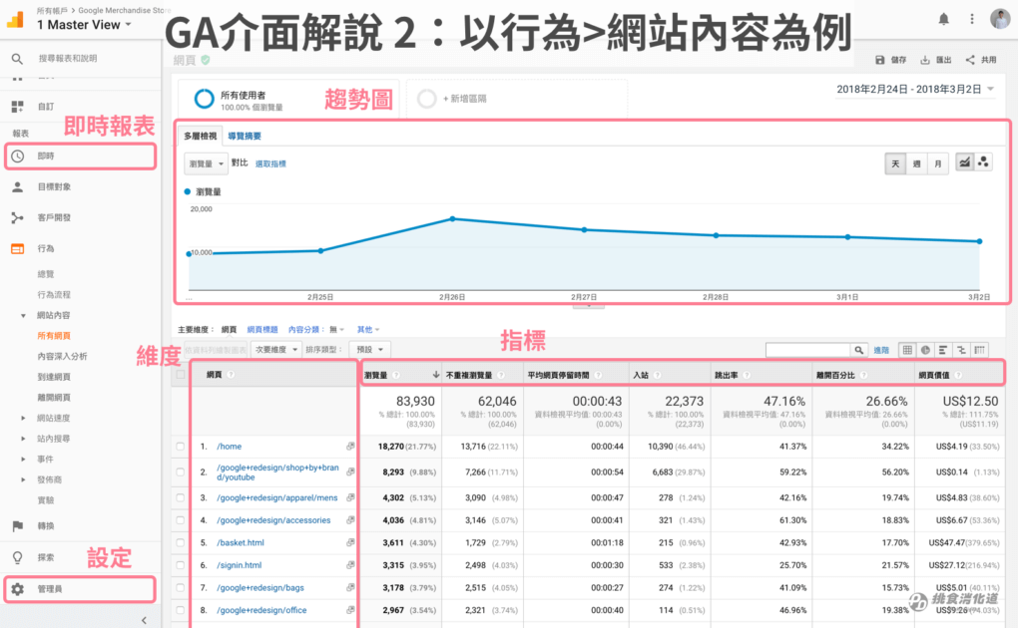Screen dimensions: 1018x628
Task: Check the shop+by+brand/youtube row checkbox
Action: click(x=181, y=472)
